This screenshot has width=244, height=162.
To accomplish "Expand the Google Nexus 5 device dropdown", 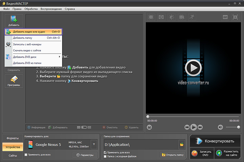I will 94,144.
